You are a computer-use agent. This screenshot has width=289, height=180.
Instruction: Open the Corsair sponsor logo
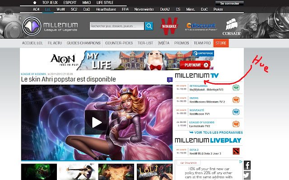232,27
